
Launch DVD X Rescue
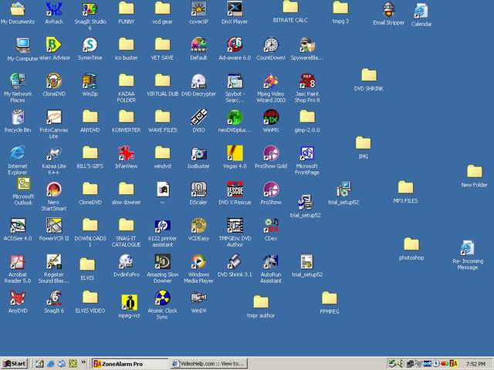click(x=235, y=190)
